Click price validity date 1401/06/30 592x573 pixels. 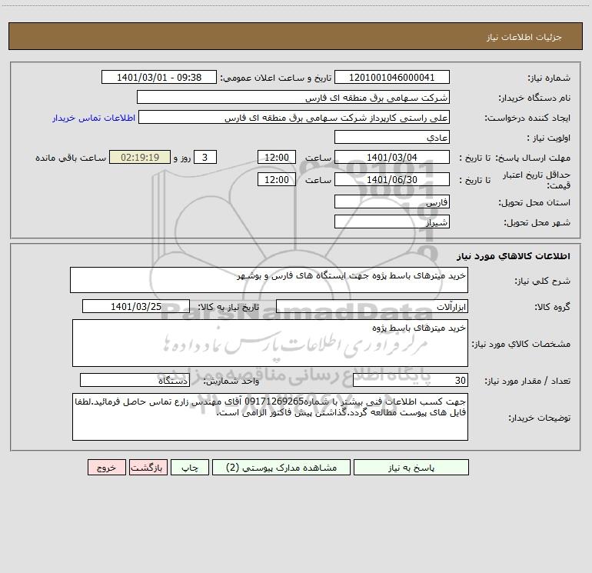coord(392,179)
